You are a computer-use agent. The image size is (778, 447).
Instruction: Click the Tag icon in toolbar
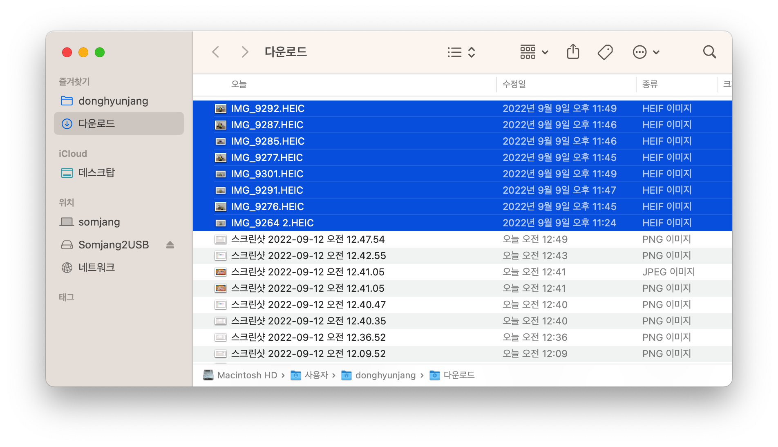pyautogui.click(x=605, y=52)
